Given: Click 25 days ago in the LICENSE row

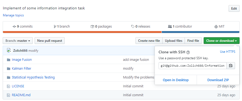Looking at the screenshot, I should pos(226,86).
